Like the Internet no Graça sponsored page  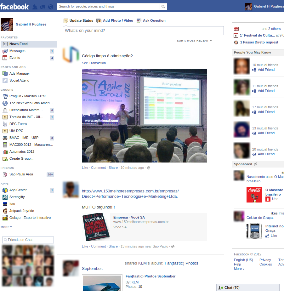274,236
